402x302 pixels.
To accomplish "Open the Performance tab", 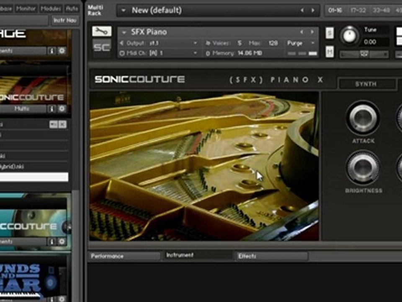I will (125, 256).
